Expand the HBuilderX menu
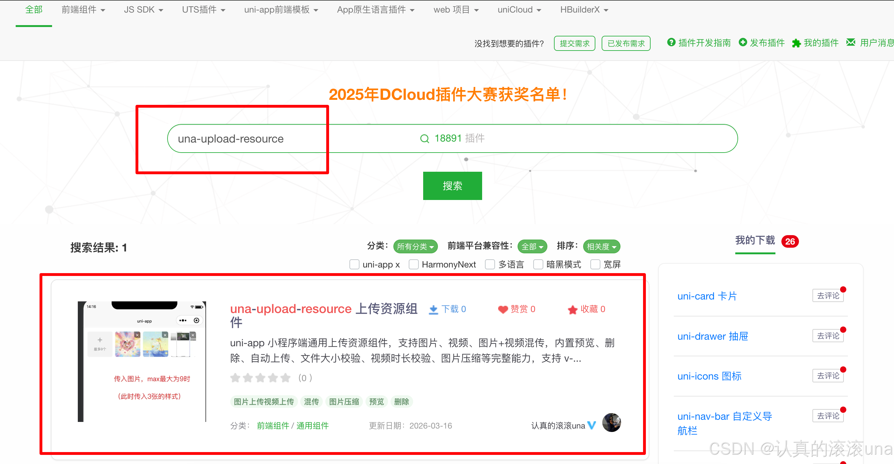 [584, 10]
